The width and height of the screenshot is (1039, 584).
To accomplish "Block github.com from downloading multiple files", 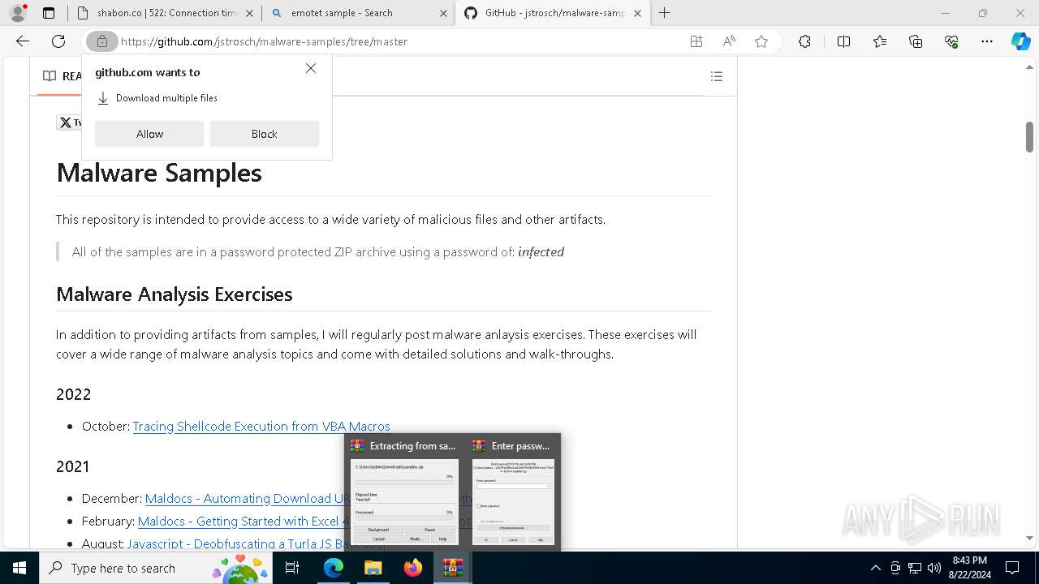I will [x=265, y=134].
